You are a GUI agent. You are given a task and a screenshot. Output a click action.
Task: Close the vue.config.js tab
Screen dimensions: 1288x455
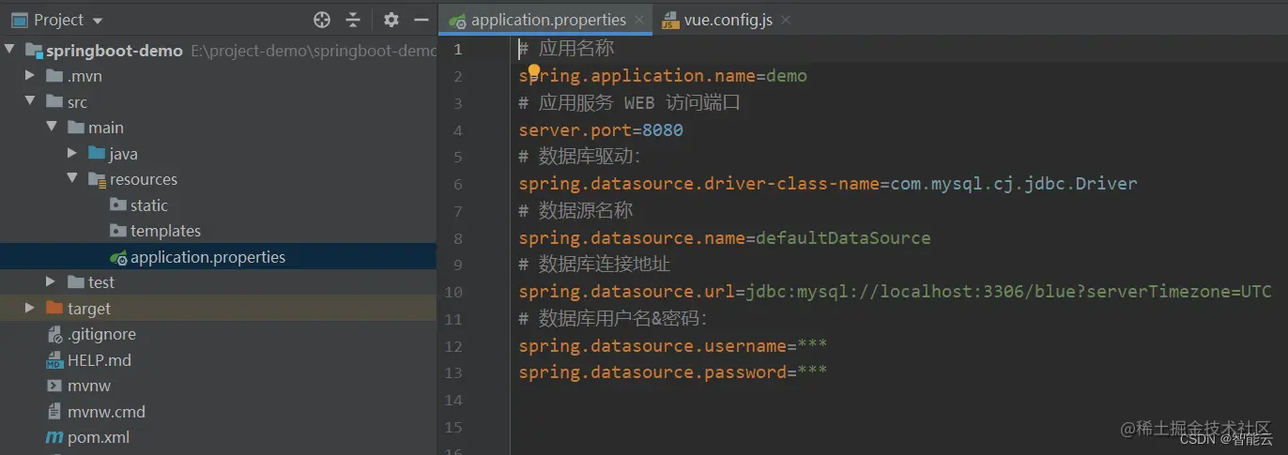point(785,20)
